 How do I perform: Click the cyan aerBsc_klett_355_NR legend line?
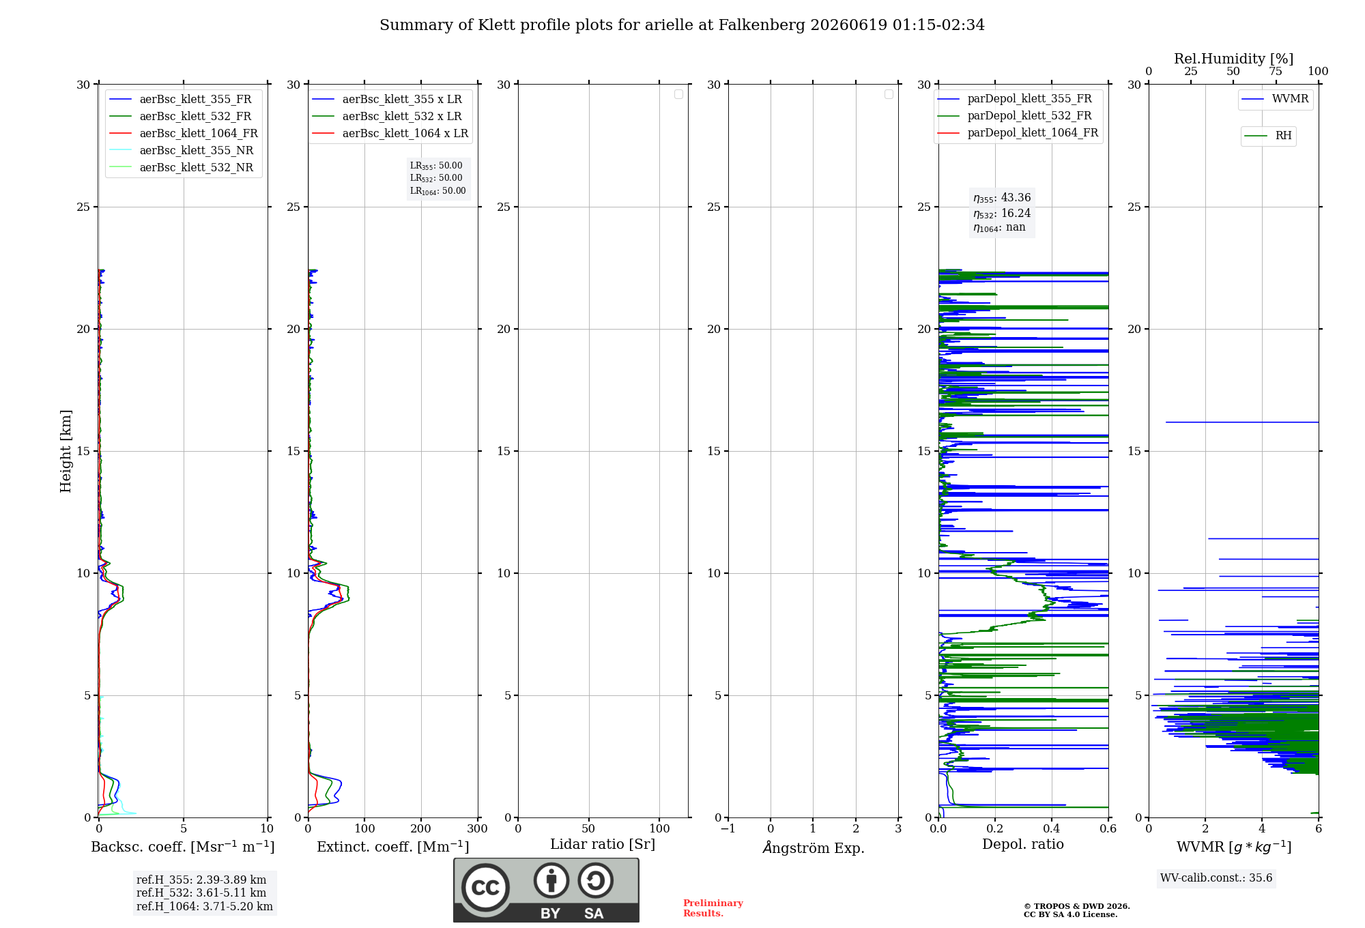tap(121, 150)
